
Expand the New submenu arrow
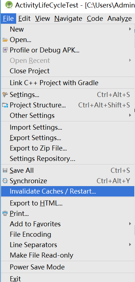point(130,29)
